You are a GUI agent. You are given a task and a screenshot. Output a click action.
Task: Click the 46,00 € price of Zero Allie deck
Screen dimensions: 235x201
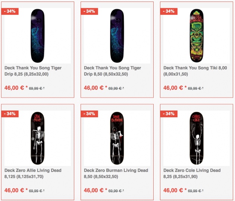(14, 190)
